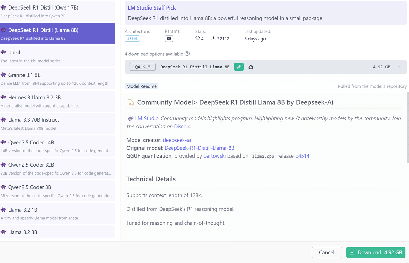Expand the Q4_K_M download options chevron
The height and width of the screenshot is (263, 409).
click(x=399, y=67)
